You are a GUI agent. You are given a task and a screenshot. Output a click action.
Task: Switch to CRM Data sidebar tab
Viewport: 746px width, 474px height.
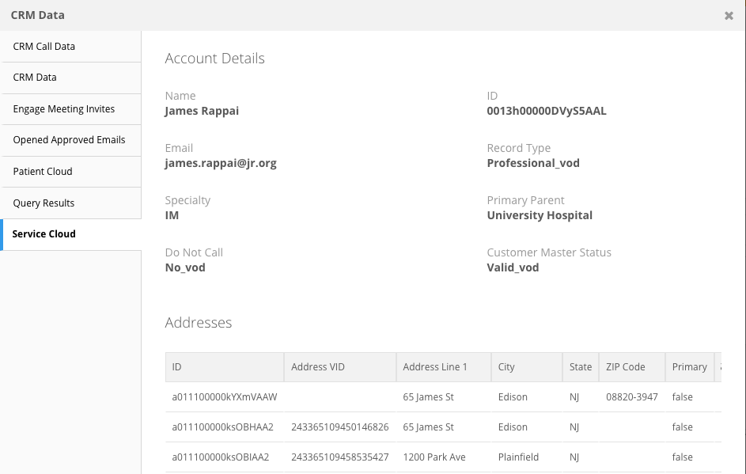[35, 78]
